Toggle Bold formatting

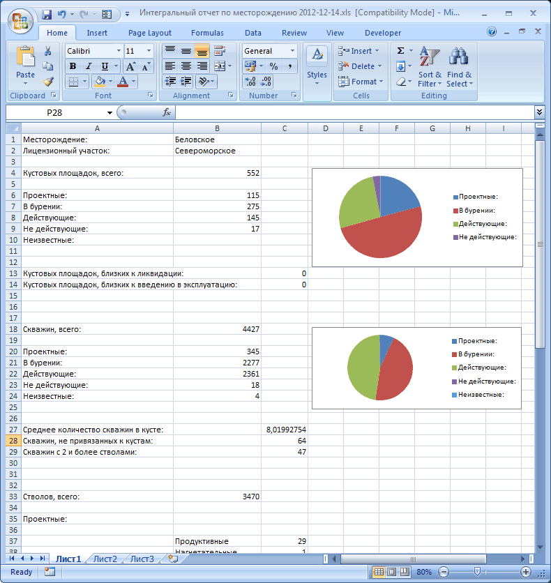[x=73, y=66]
